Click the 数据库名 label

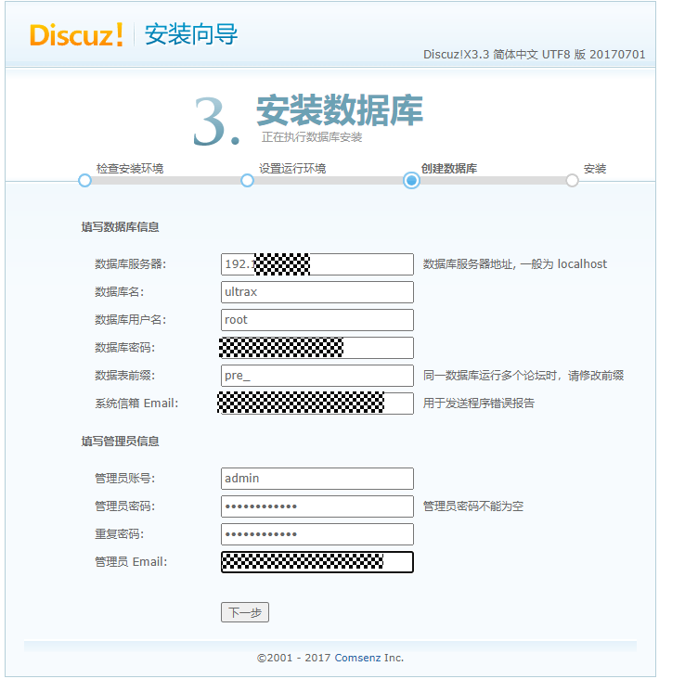[x=119, y=292]
